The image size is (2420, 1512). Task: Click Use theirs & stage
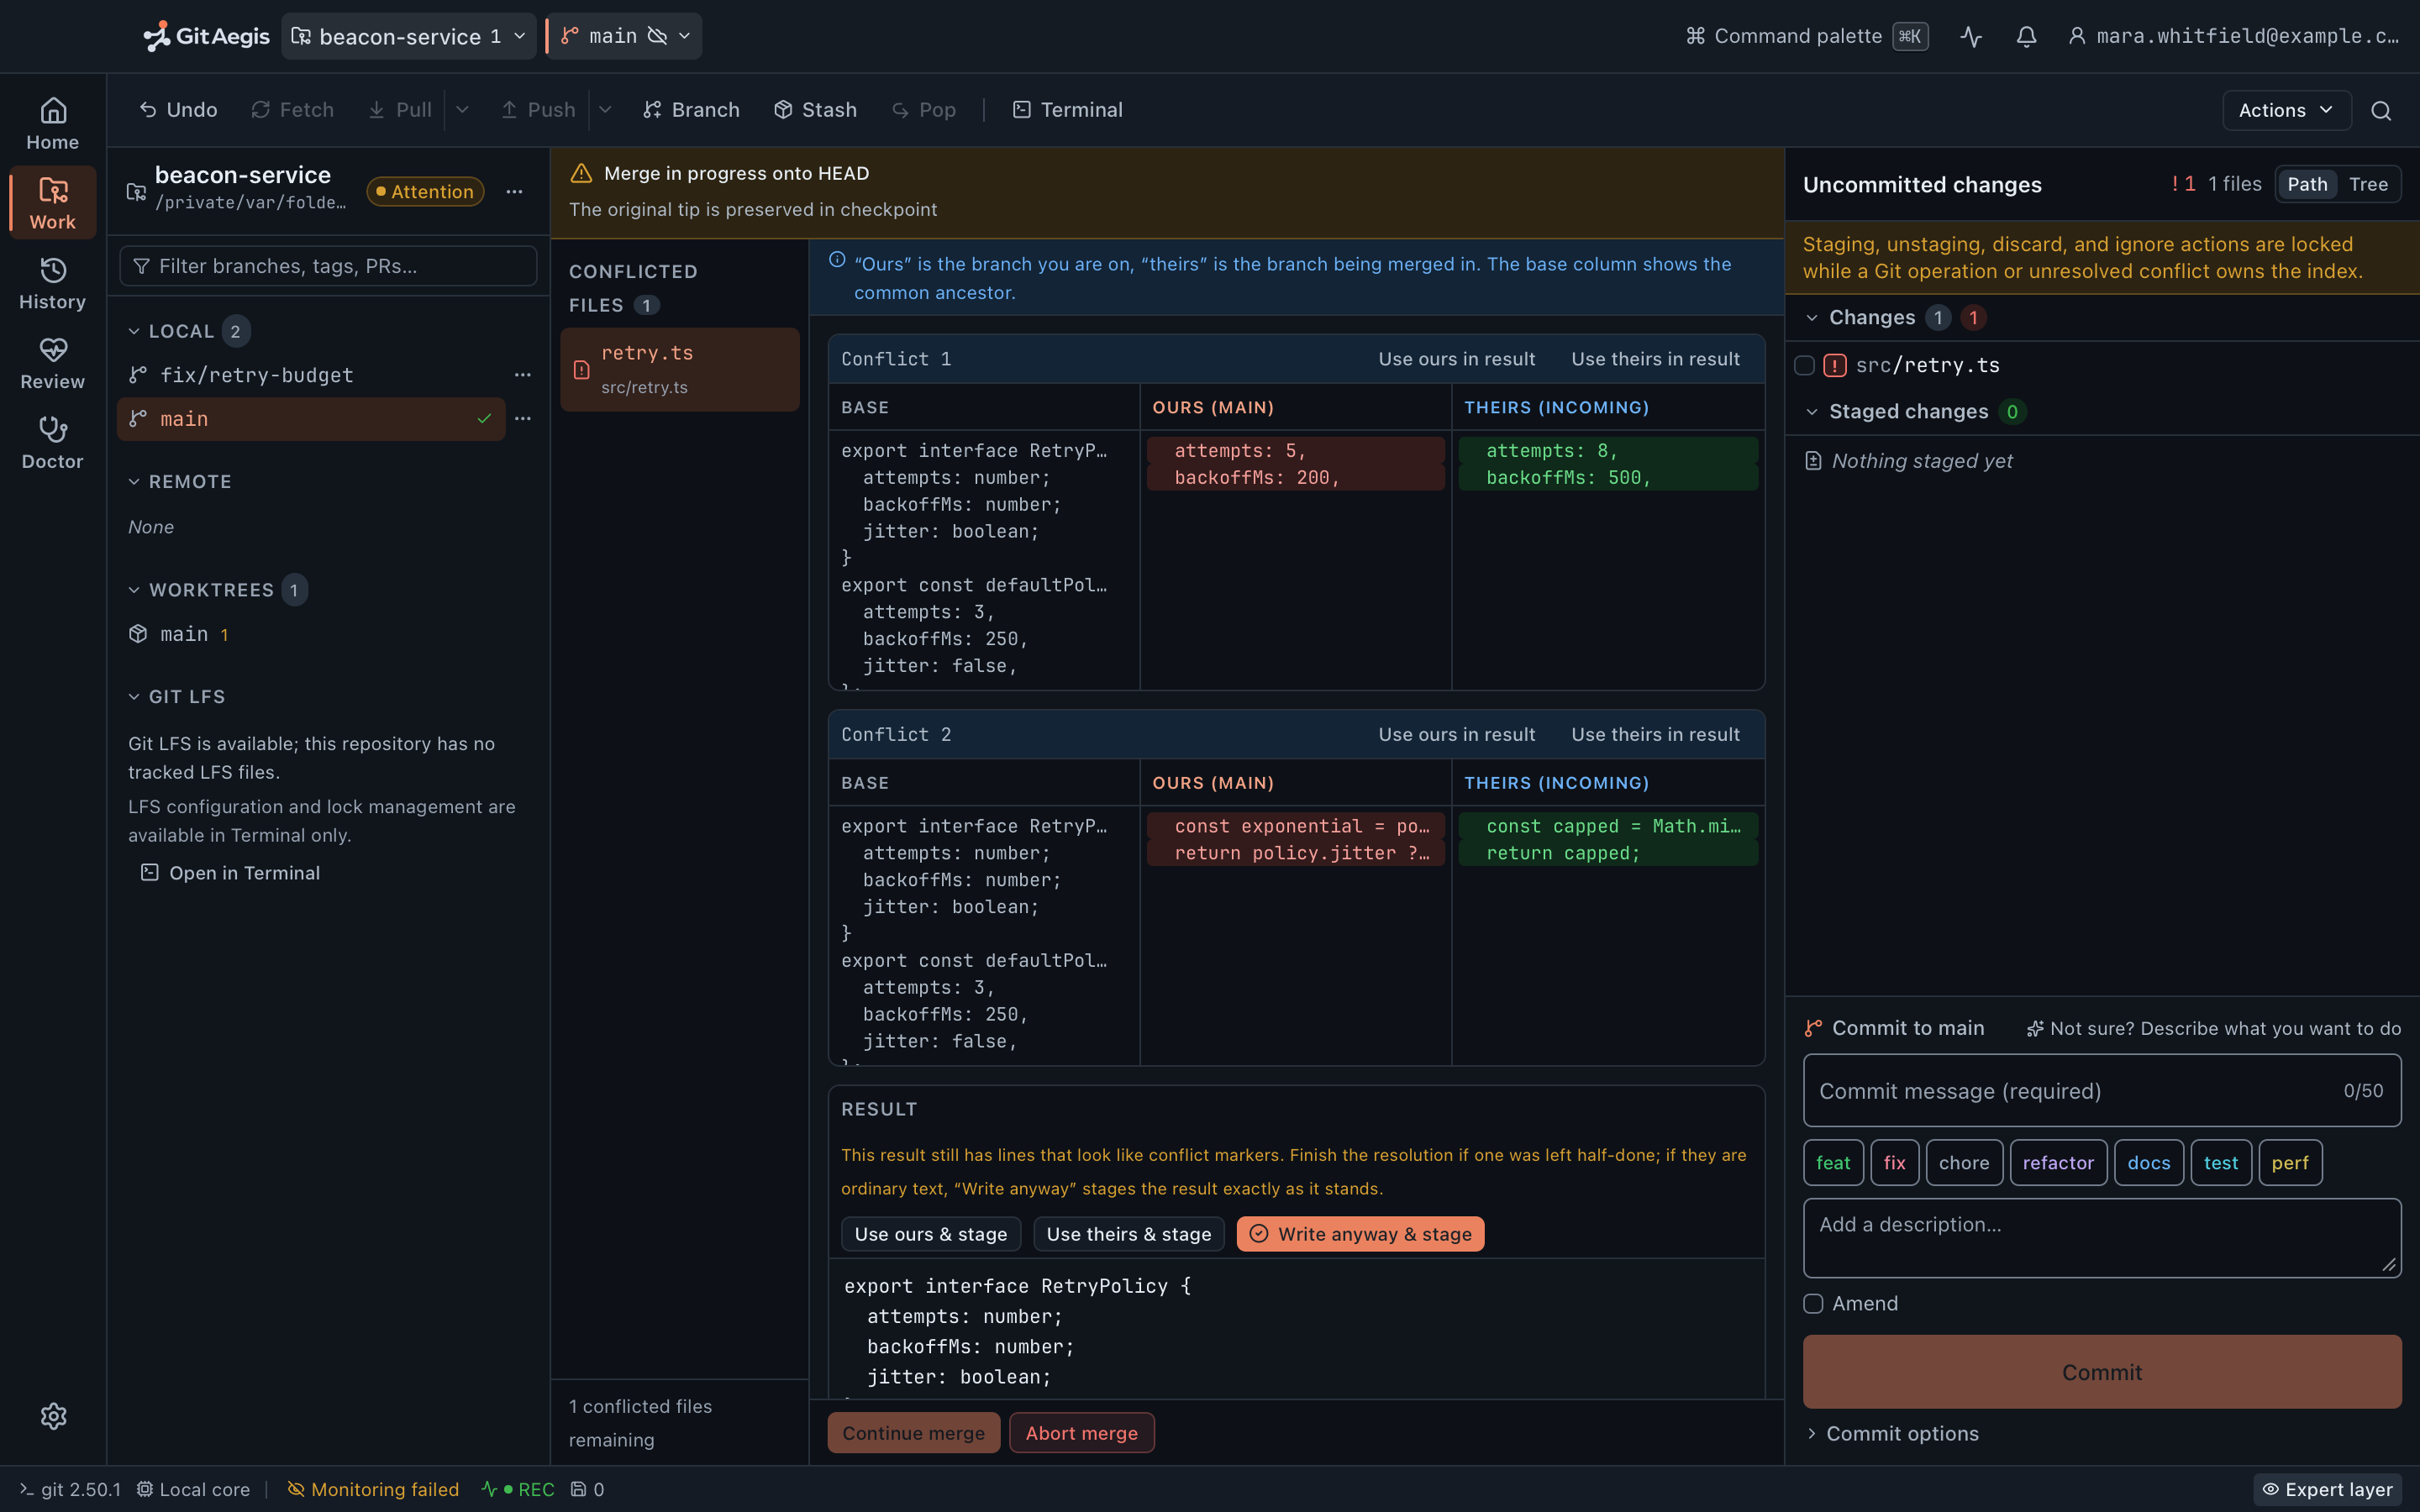[1128, 1234]
